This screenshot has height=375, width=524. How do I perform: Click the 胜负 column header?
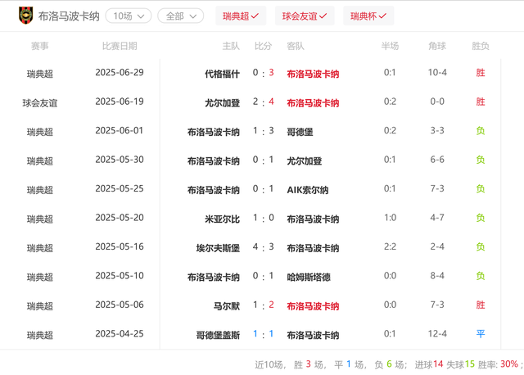coord(481,46)
